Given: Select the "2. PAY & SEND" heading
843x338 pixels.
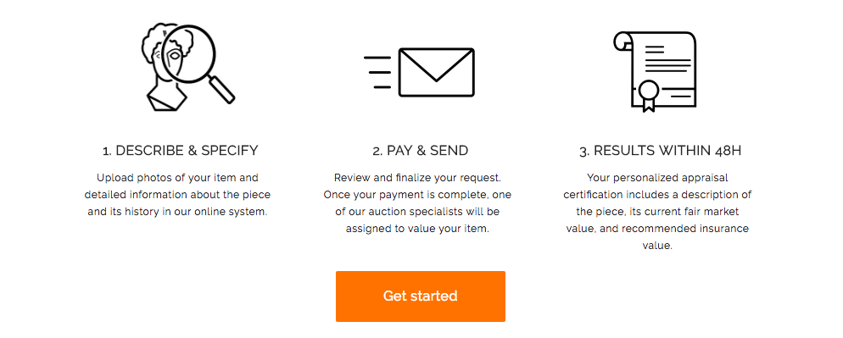Looking at the screenshot, I should pyautogui.click(x=421, y=151).
